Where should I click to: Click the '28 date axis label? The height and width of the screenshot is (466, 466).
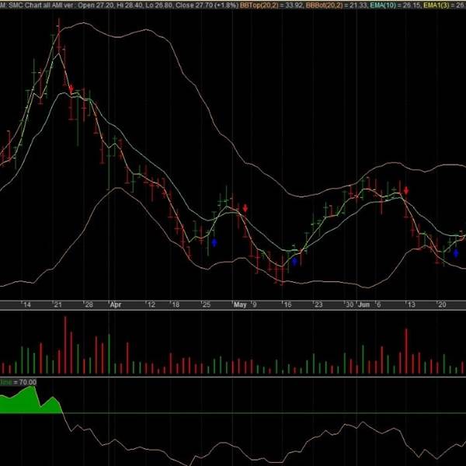tap(89, 304)
